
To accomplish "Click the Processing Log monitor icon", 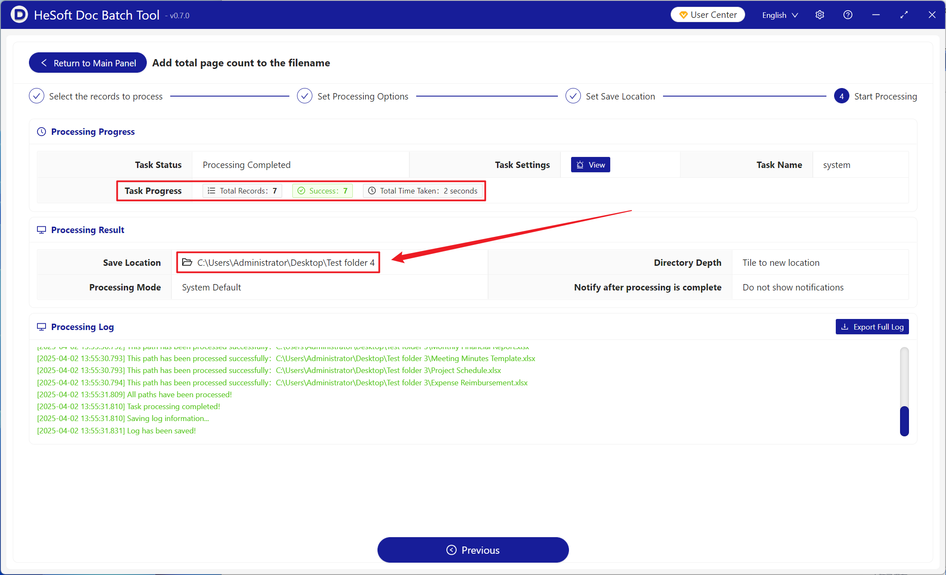I will 41,327.
